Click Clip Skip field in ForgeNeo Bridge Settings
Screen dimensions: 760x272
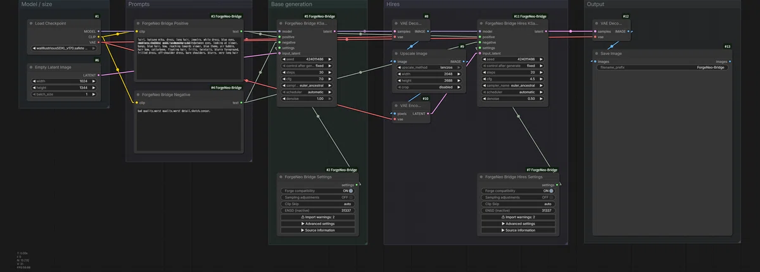[317, 204]
